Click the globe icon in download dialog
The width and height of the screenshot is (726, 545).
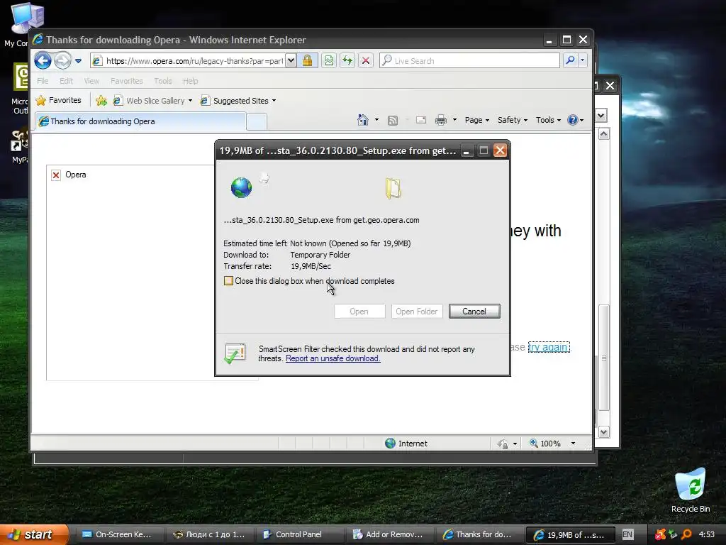[x=241, y=187]
